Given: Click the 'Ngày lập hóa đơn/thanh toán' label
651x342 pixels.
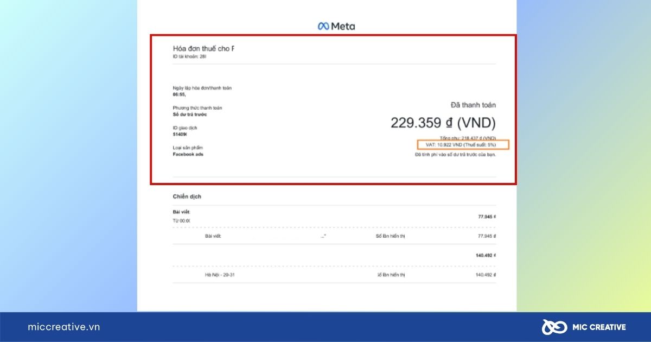Looking at the screenshot, I should pyautogui.click(x=202, y=88).
